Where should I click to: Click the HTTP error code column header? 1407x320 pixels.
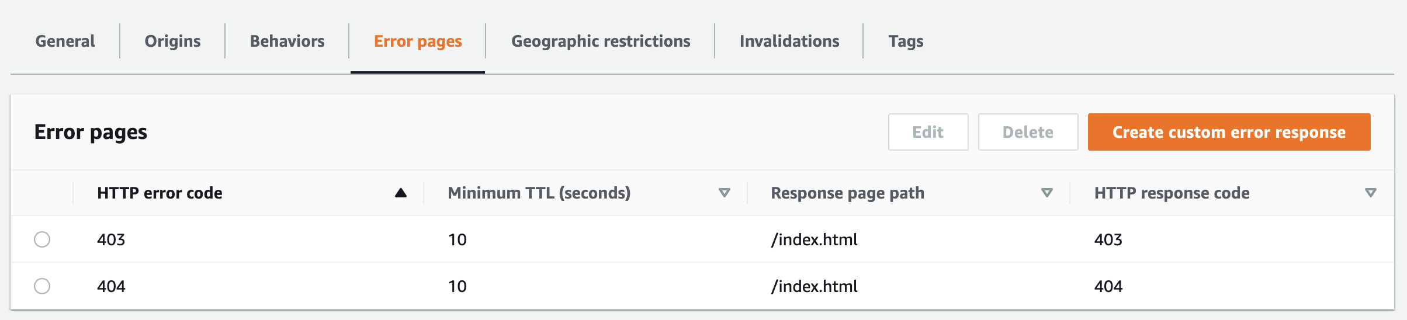(160, 193)
